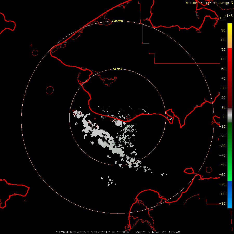Click the -80 value on velocity scale

(x=222, y=194)
